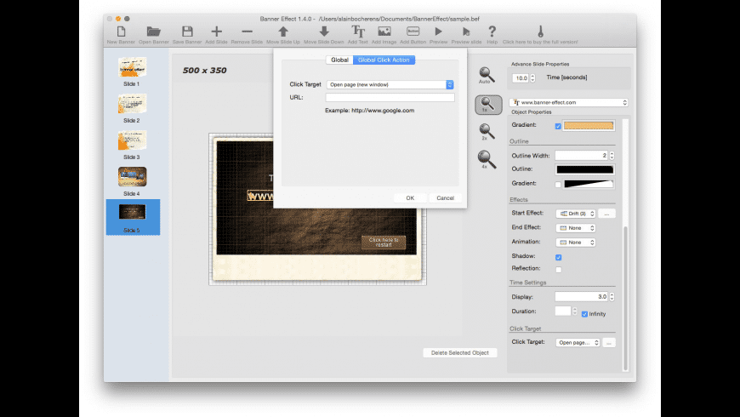
Task: Select the www text object on canvas
Action: tap(260, 196)
